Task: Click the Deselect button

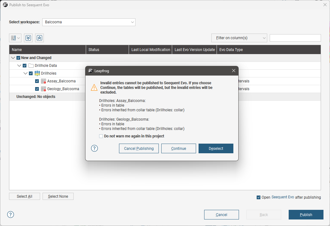Action: (216, 149)
